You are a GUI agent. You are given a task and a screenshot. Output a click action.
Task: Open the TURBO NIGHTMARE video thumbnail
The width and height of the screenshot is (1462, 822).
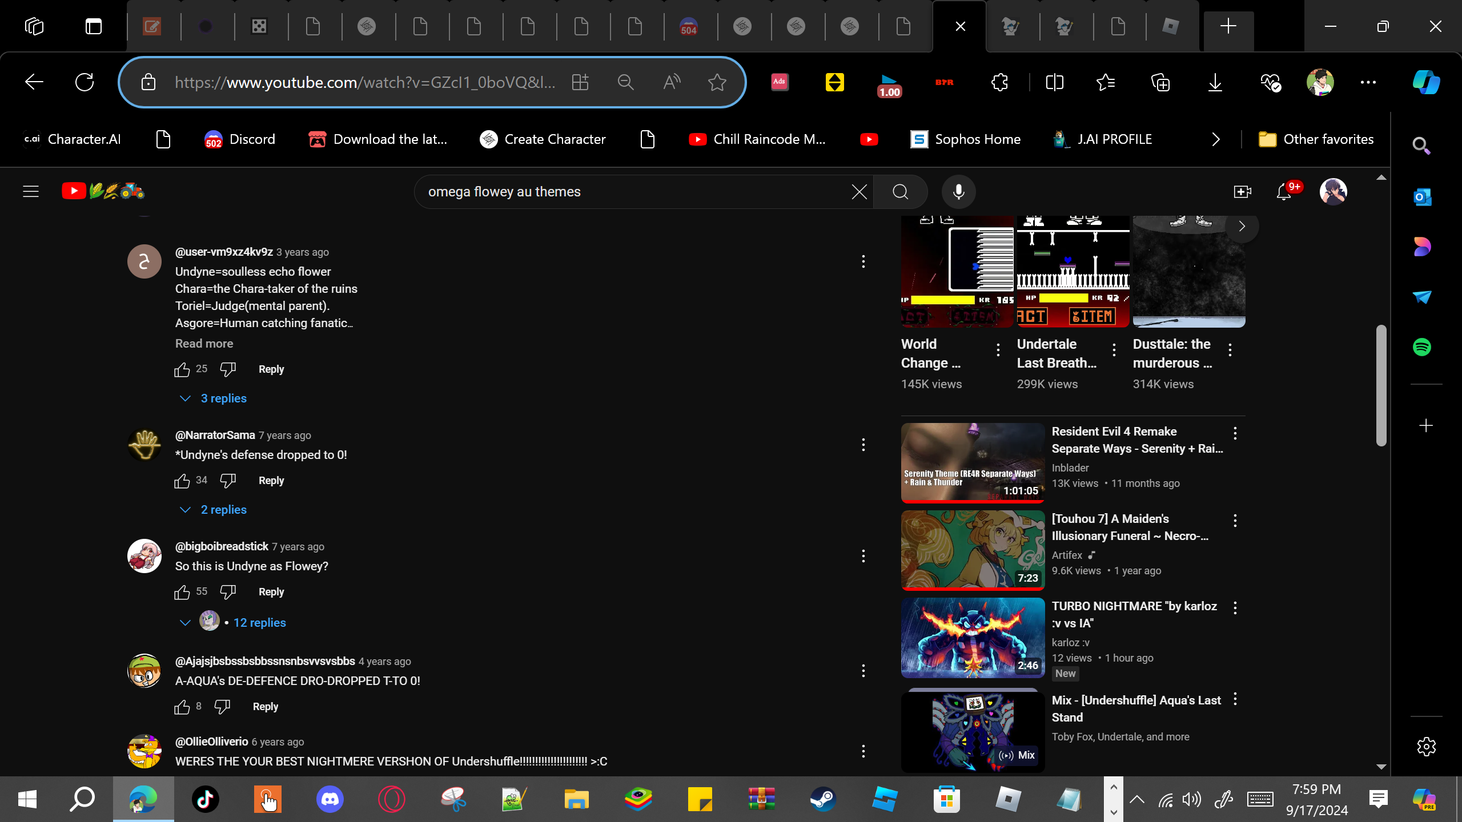tap(973, 638)
